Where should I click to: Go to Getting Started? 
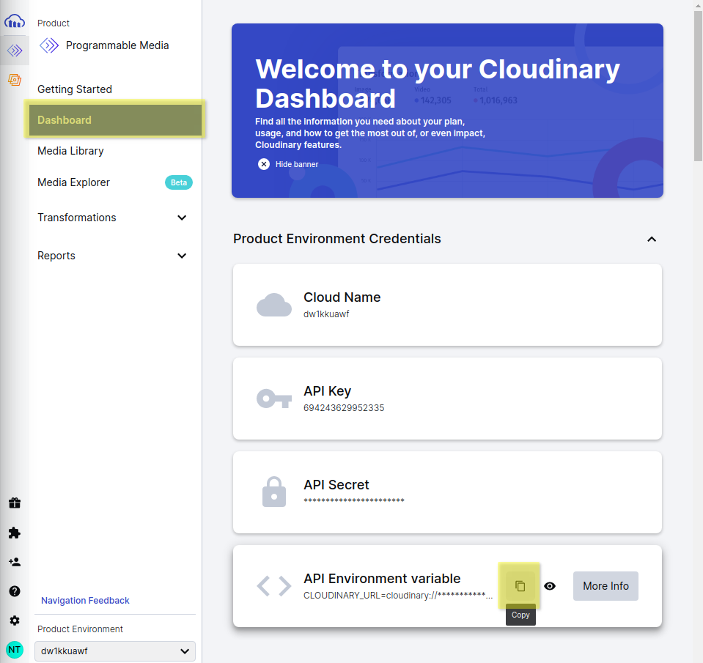(x=75, y=89)
